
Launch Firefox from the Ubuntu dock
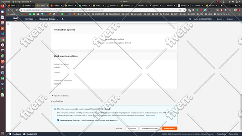point(2,6)
